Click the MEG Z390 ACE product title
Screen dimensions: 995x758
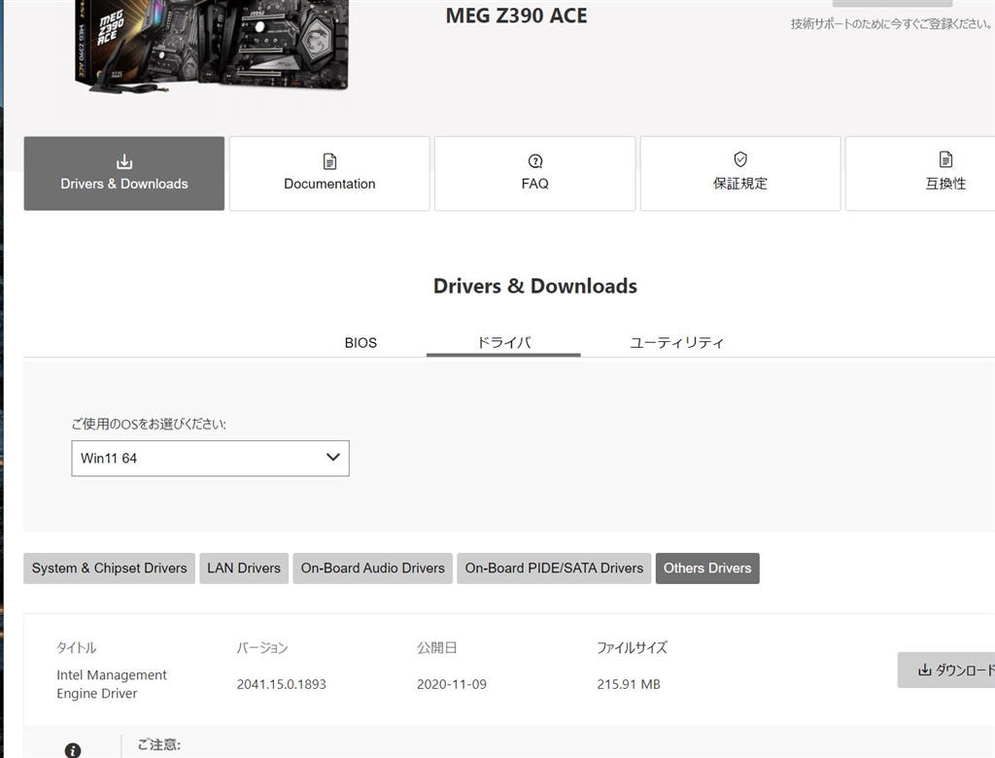517,16
